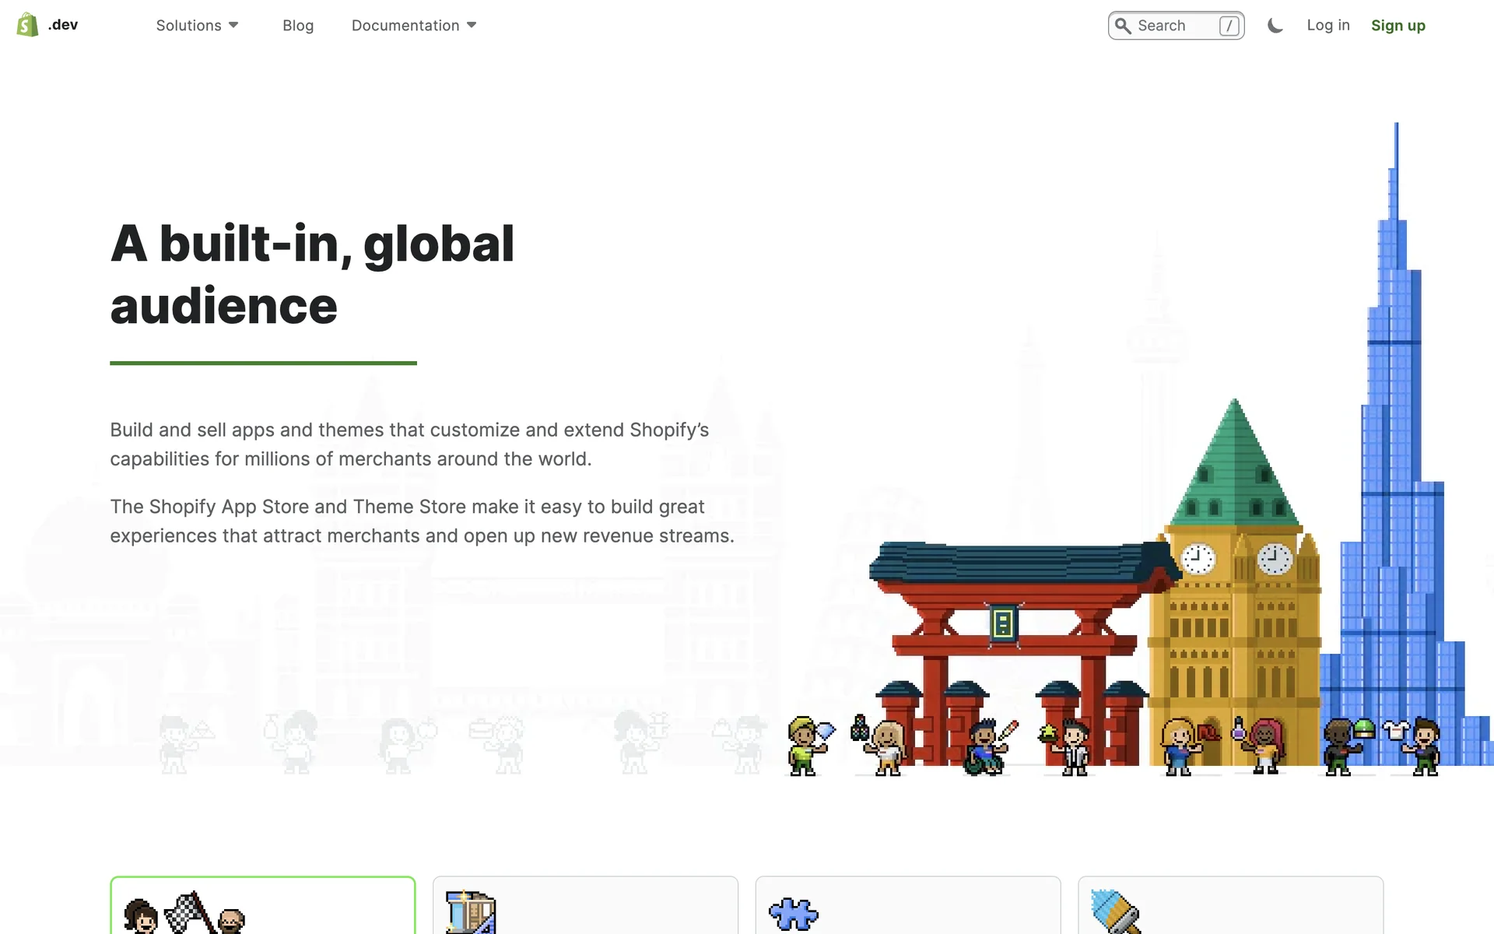Click the Log in link
This screenshot has height=934, width=1494.
[1327, 26]
